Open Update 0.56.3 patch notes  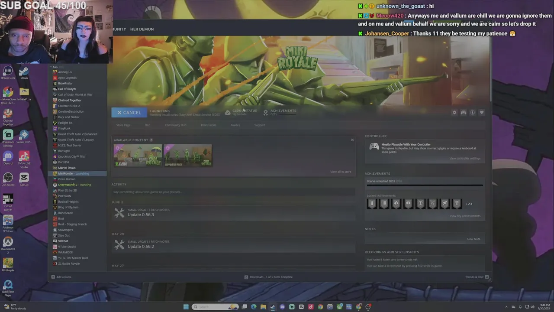point(141,215)
